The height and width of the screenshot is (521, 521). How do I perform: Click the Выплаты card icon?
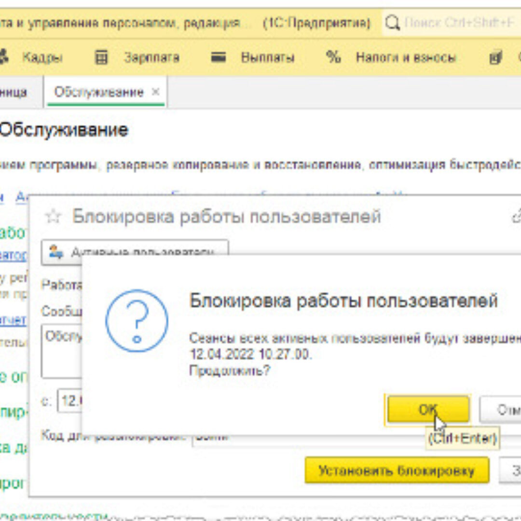coord(219,58)
